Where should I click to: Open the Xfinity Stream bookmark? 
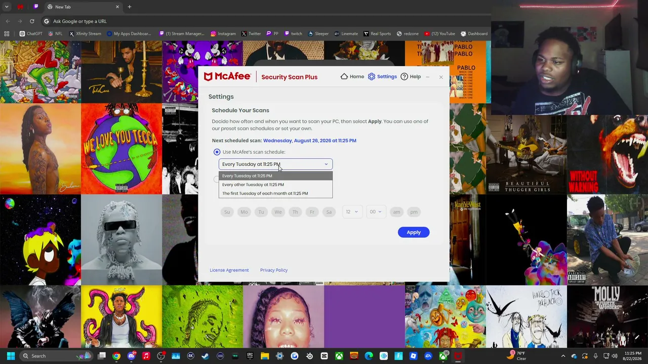tap(85, 34)
